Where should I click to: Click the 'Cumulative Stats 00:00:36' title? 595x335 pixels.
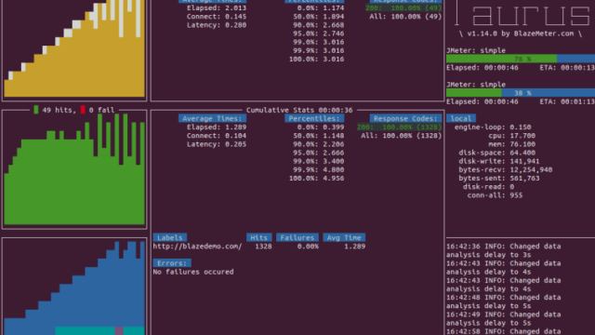click(299, 110)
